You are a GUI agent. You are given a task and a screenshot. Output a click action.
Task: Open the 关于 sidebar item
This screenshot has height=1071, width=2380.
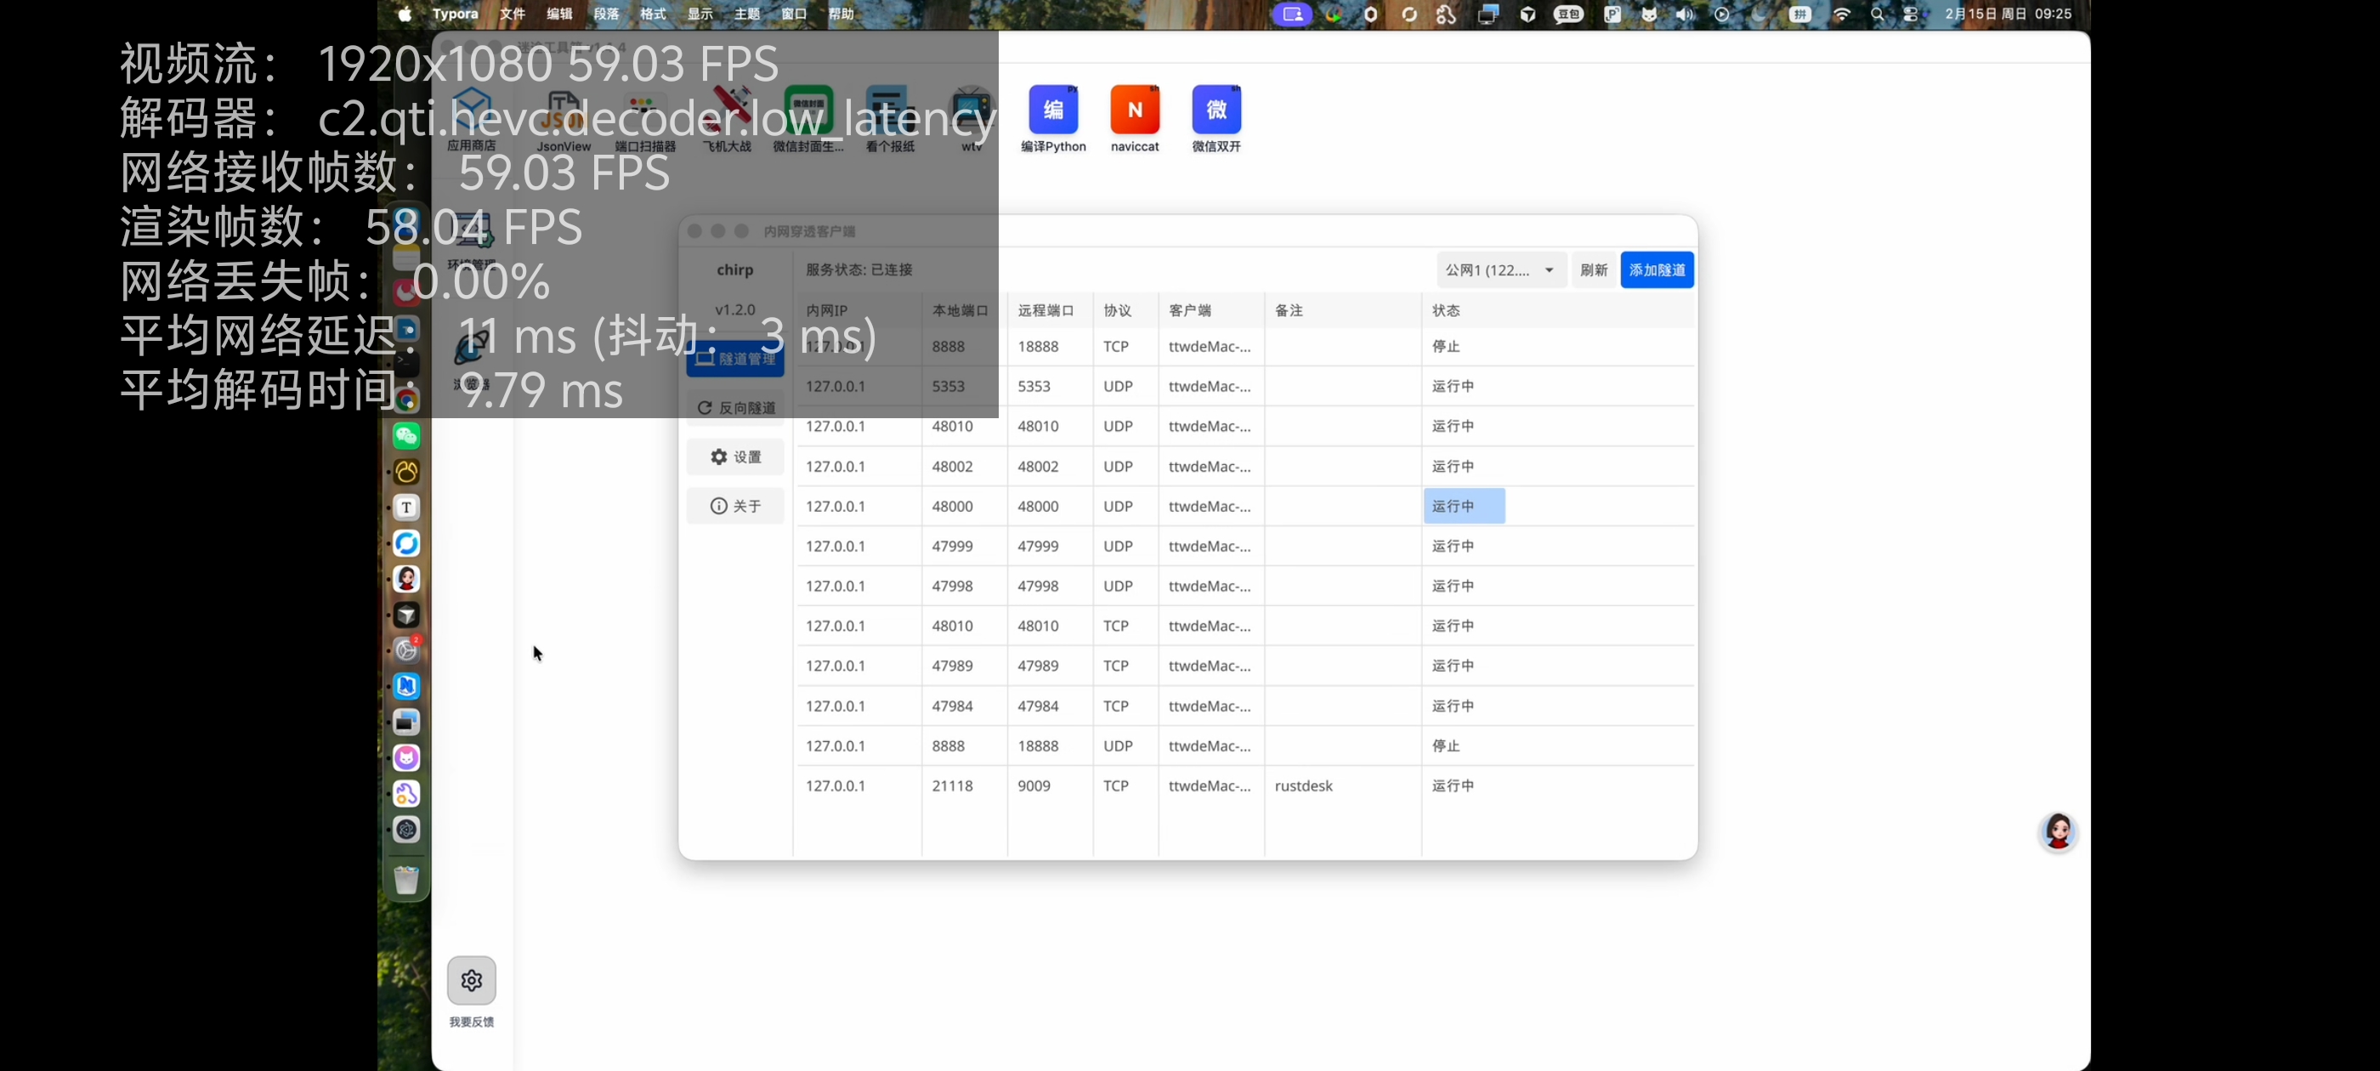click(735, 506)
